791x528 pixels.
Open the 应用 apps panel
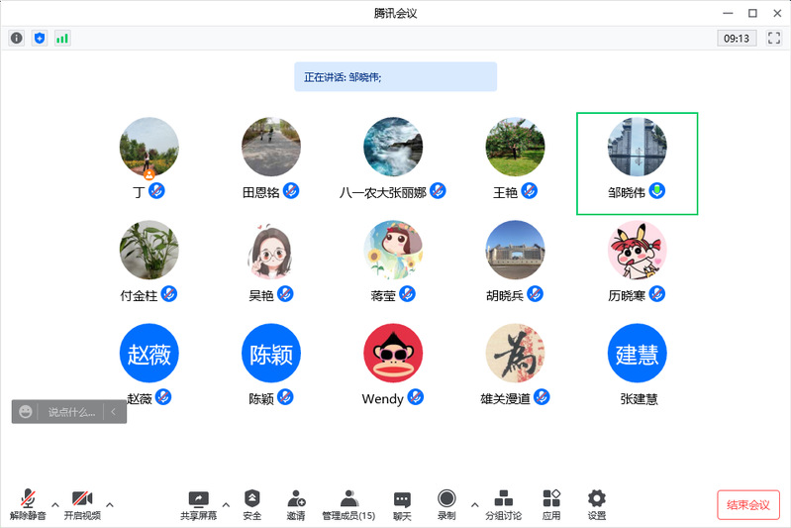(551, 504)
